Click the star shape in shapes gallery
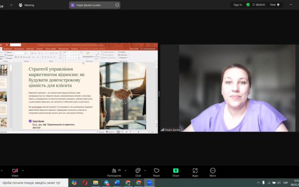 (x=78, y=58)
